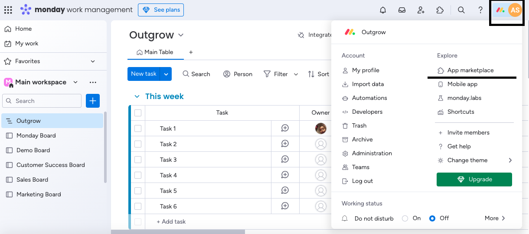Image resolution: width=529 pixels, height=234 pixels.
Task: Select Log out
Action: coord(357,181)
